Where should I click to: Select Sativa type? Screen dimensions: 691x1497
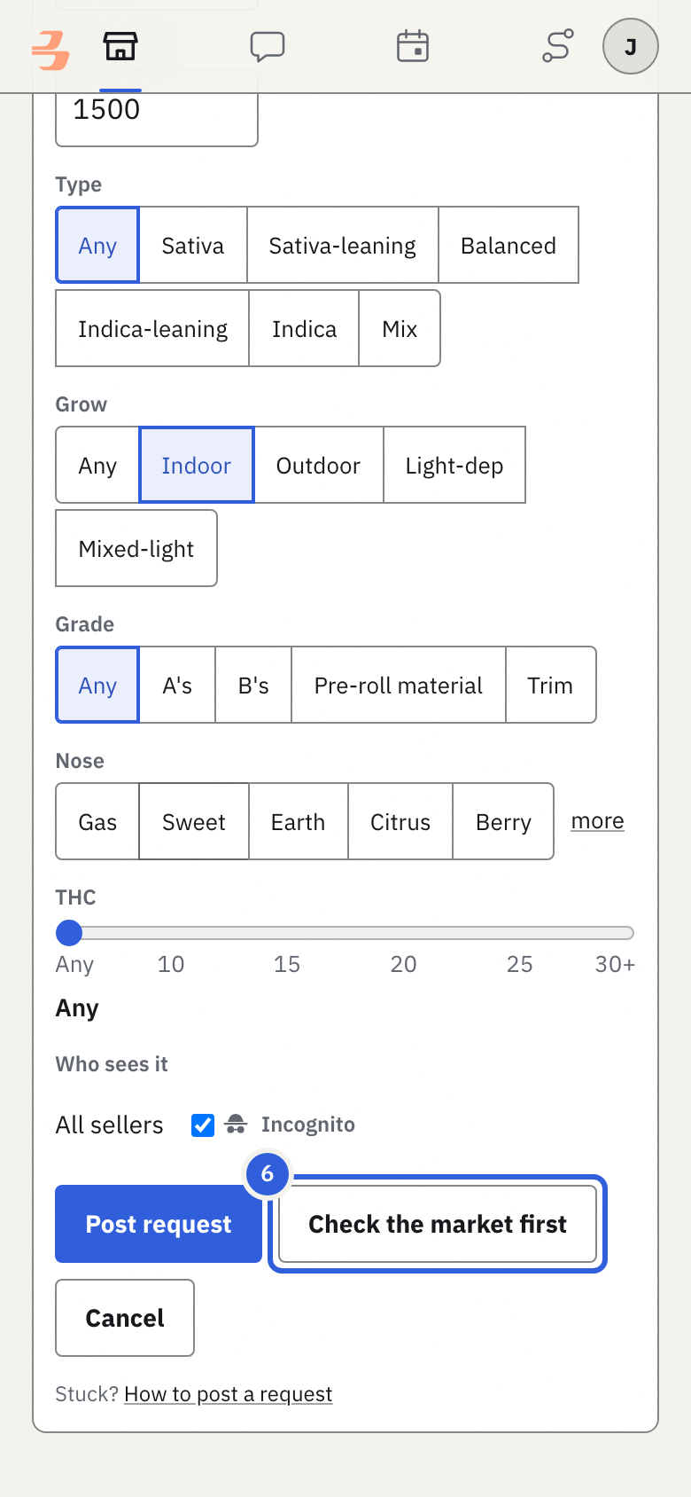(193, 246)
